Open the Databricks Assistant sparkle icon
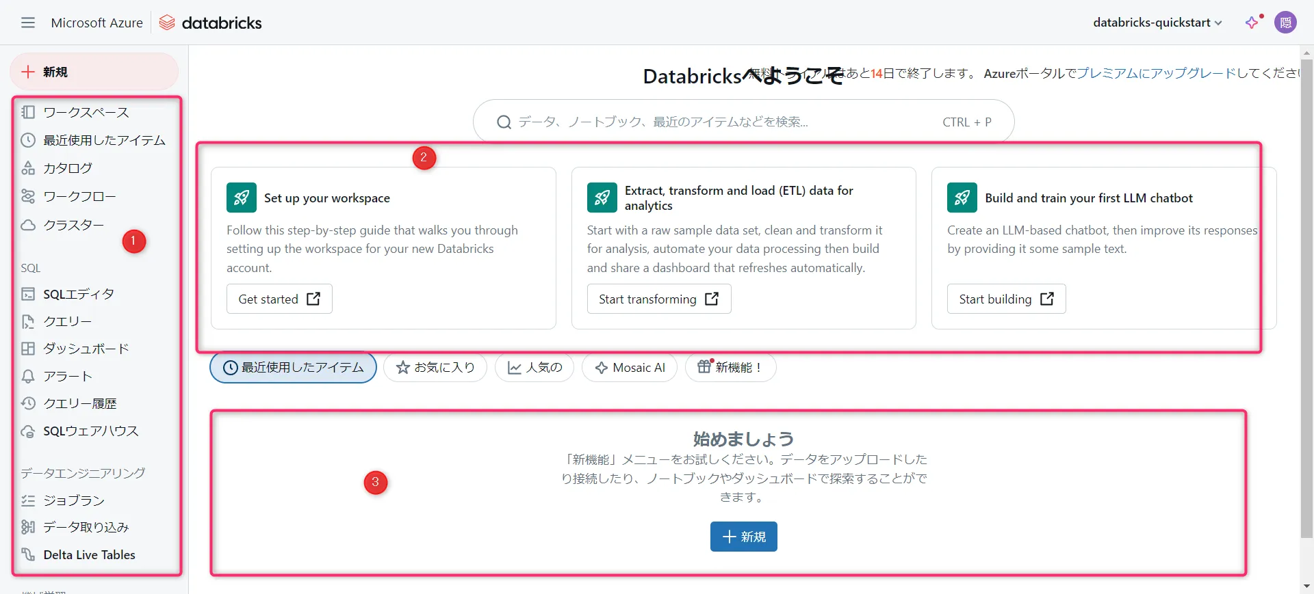Image resolution: width=1314 pixels, height=594 pixels. pyautogui.click(x=1252, y=23)
